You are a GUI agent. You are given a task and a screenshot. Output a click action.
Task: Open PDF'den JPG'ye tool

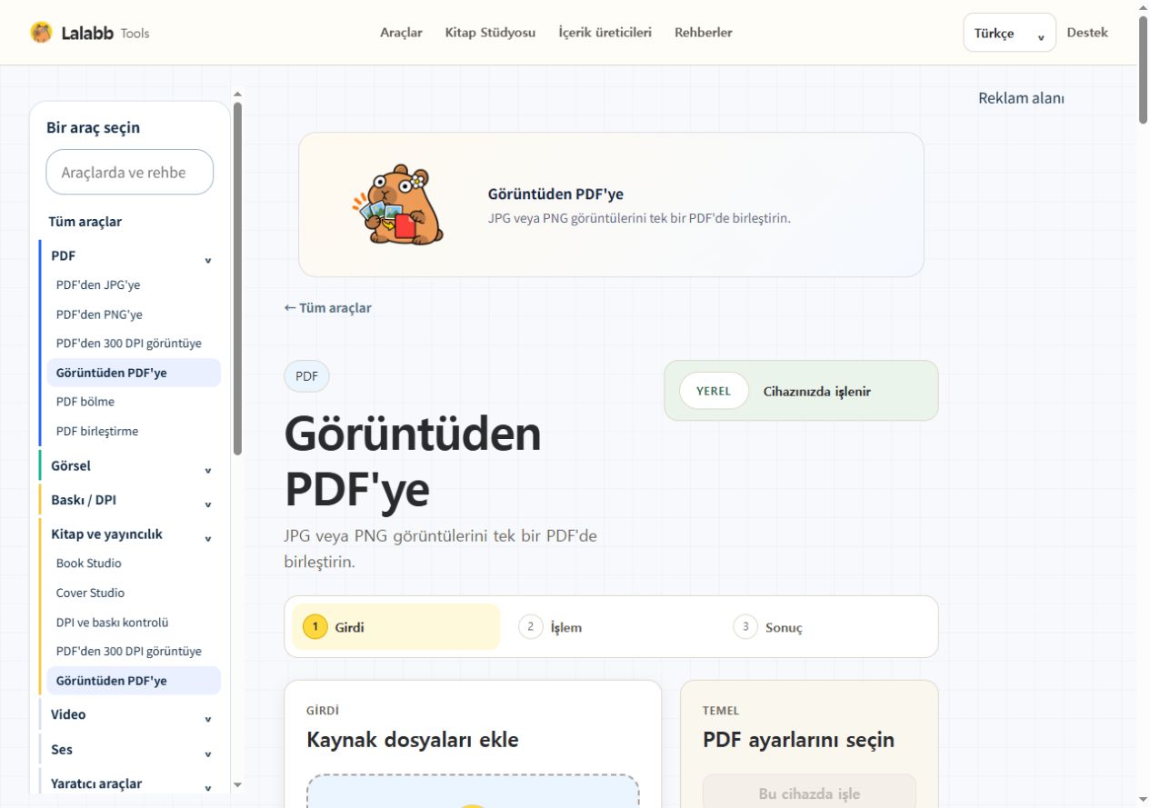click(x=98, y=285)
